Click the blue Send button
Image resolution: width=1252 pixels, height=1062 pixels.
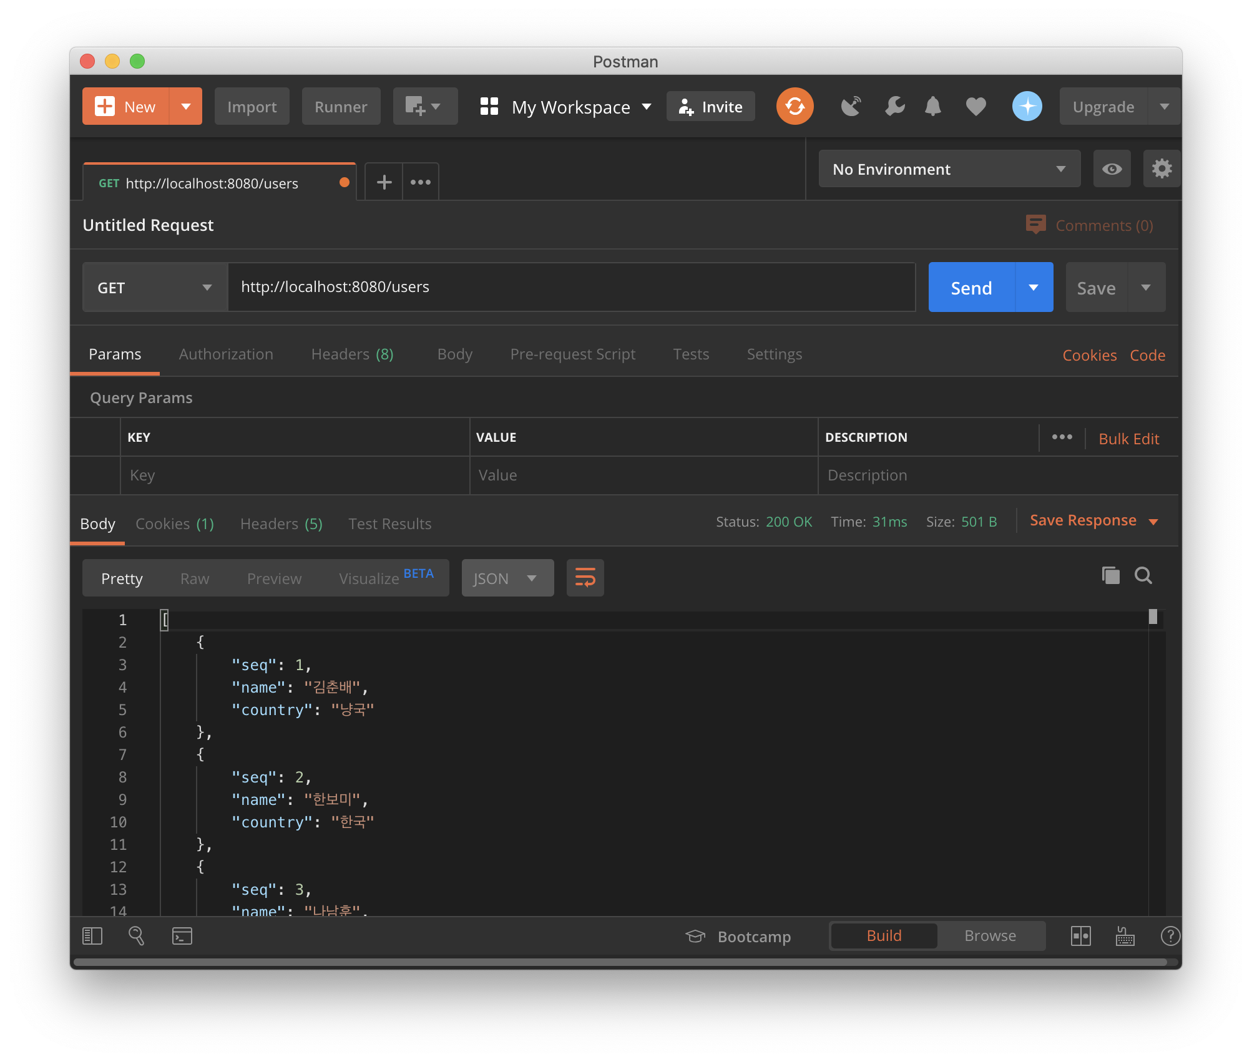pos(971,288)
